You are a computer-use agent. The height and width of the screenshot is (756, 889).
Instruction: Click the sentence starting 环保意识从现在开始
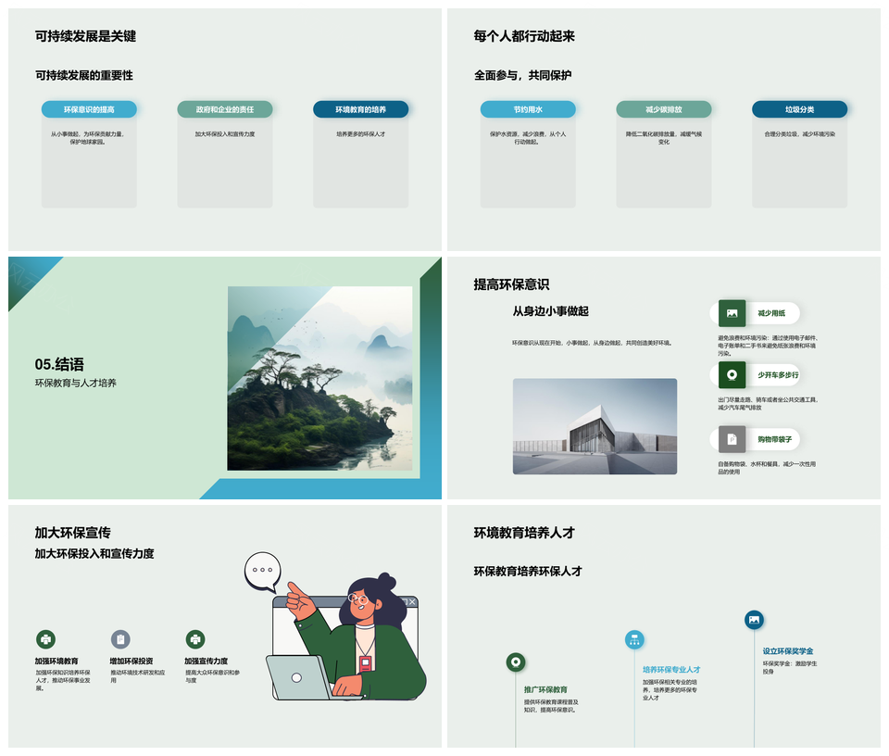point(593,343)
